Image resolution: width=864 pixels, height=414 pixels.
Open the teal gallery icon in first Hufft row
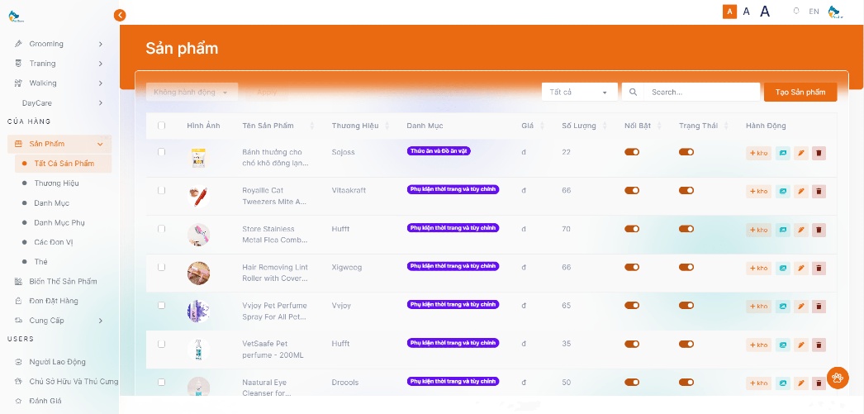(x=782, y=230)
